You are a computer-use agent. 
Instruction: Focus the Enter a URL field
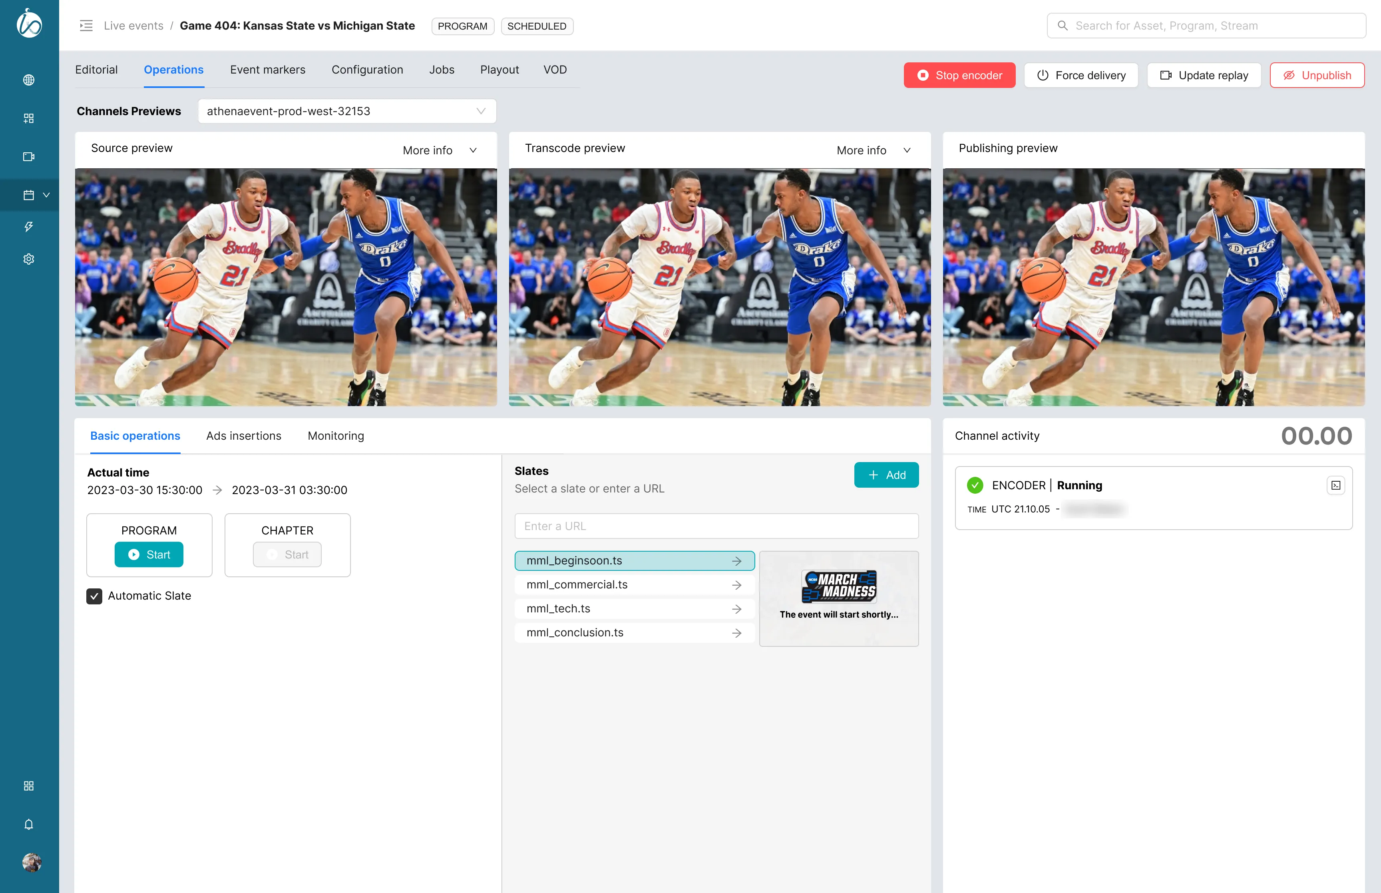click(716, 526)
